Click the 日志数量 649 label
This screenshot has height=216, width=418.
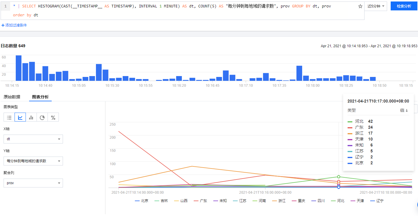click(x=13, y=46)
